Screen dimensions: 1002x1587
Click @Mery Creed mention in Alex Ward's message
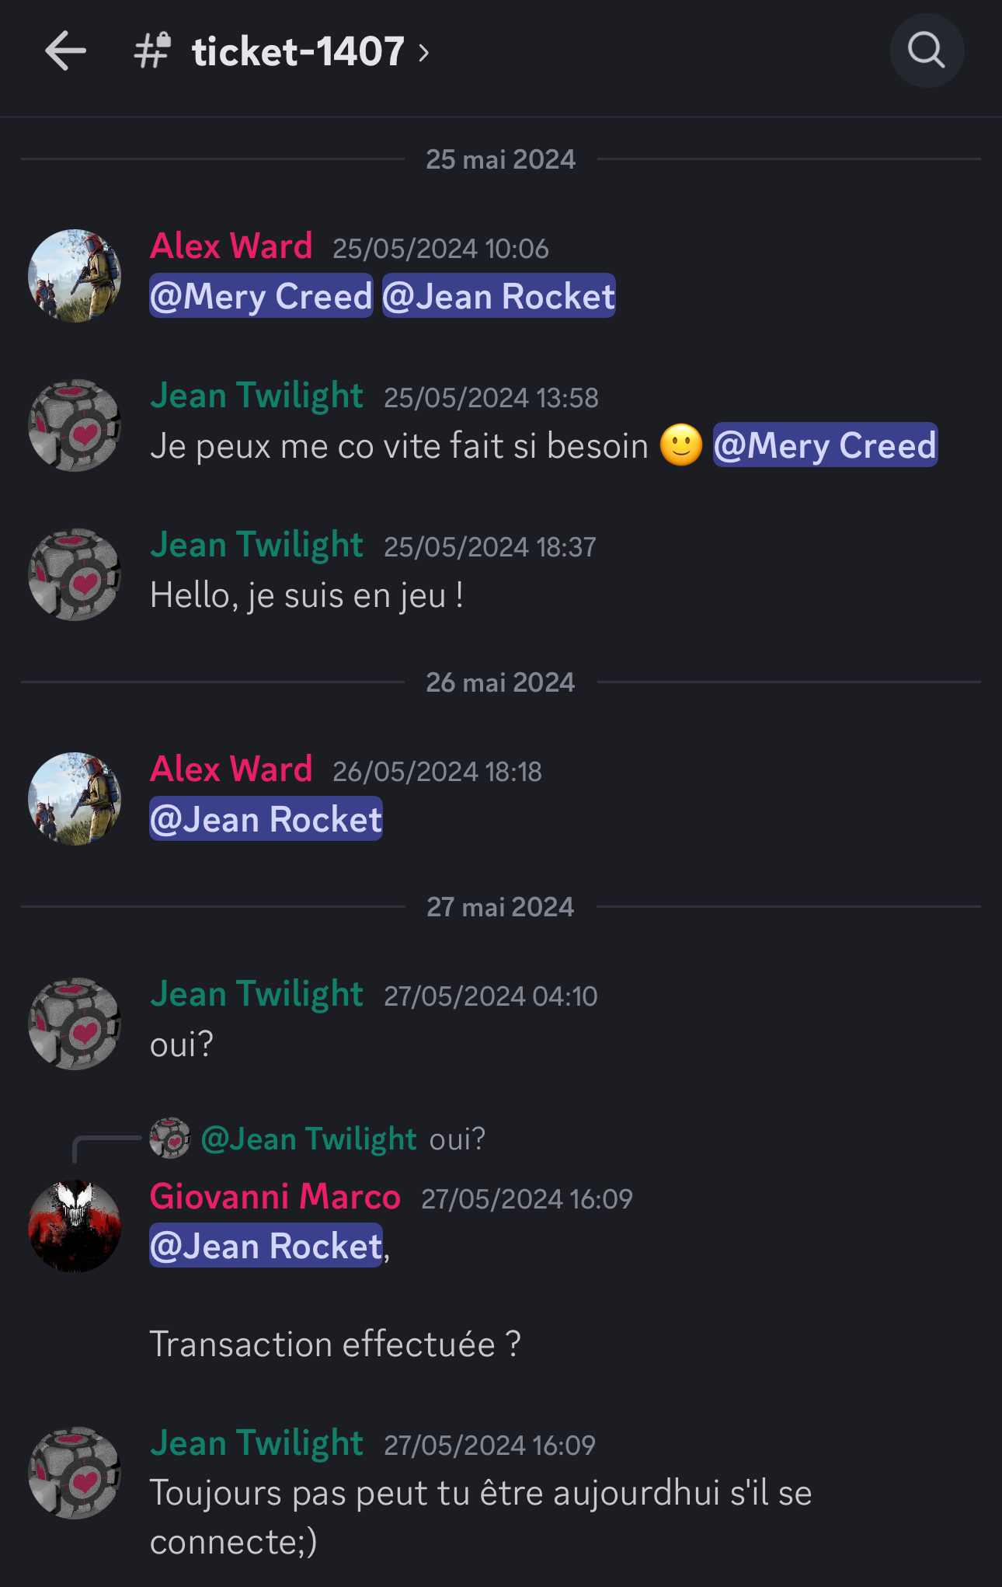261,296
